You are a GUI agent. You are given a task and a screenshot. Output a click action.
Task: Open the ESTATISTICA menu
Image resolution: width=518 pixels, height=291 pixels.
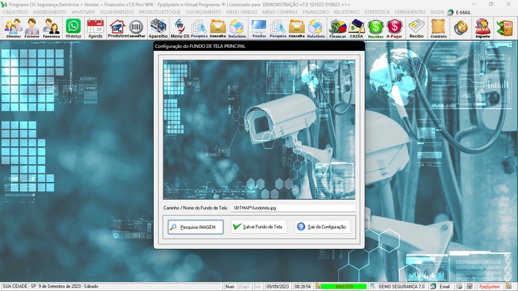tap(377, 12)
